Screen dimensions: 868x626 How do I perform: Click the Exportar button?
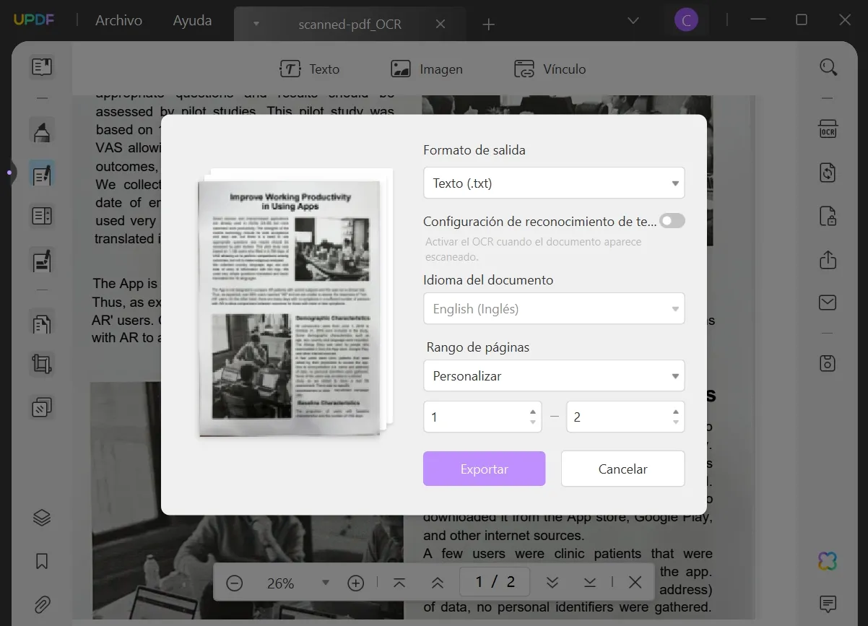coord(484,469)
